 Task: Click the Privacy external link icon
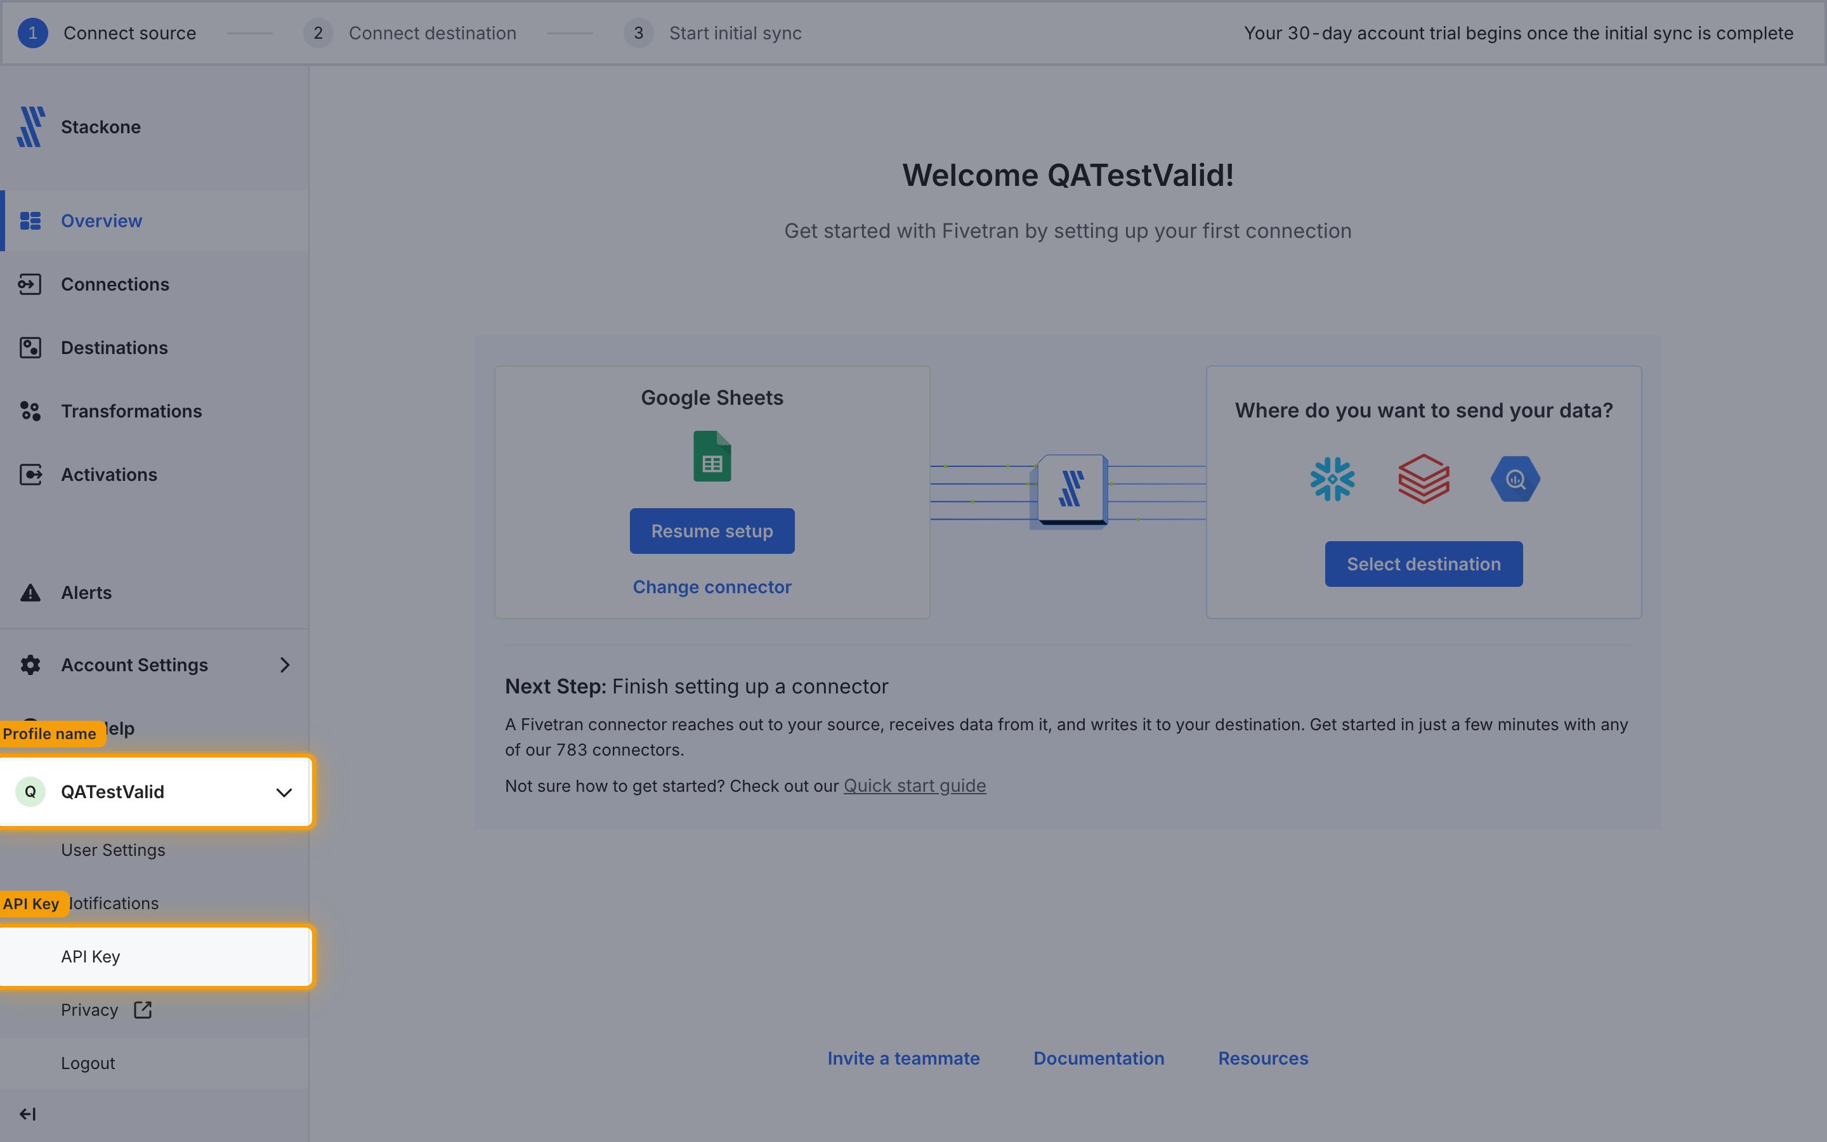[143, 1010]
